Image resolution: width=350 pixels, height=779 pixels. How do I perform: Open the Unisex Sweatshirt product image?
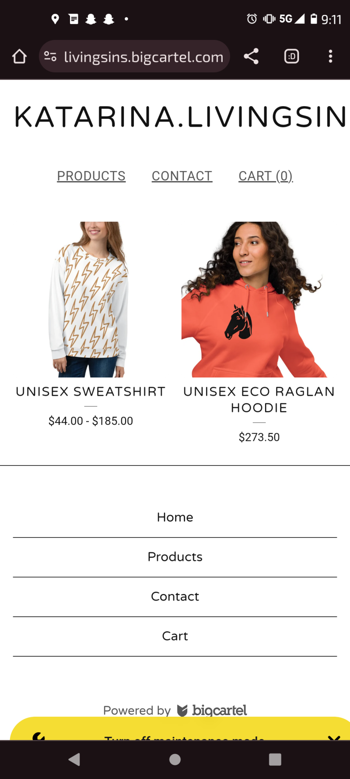click(91, 299)
